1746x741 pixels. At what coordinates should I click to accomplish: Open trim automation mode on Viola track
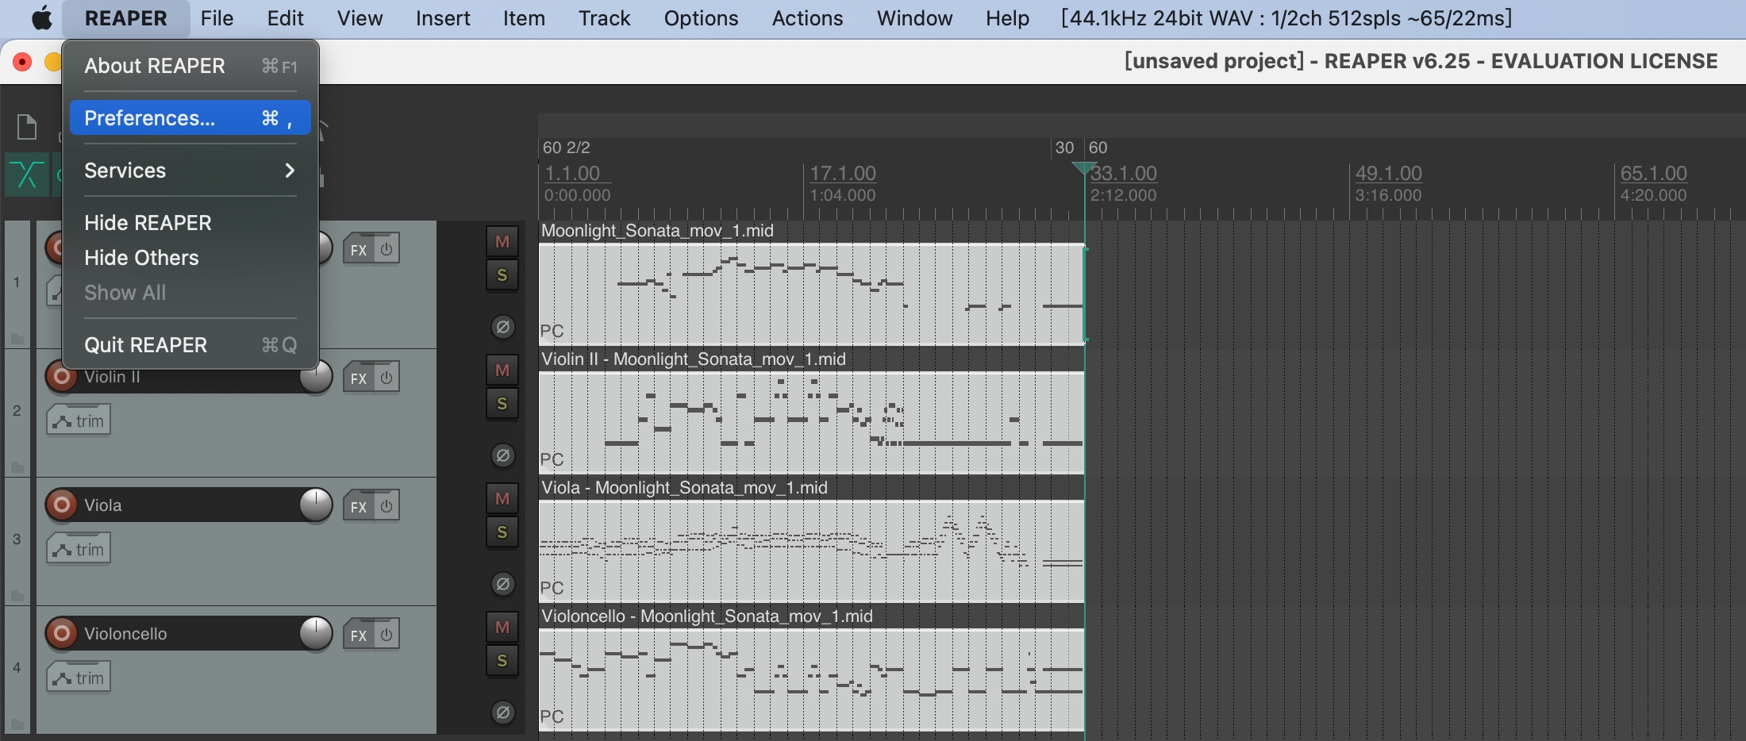tap(79, 549)
